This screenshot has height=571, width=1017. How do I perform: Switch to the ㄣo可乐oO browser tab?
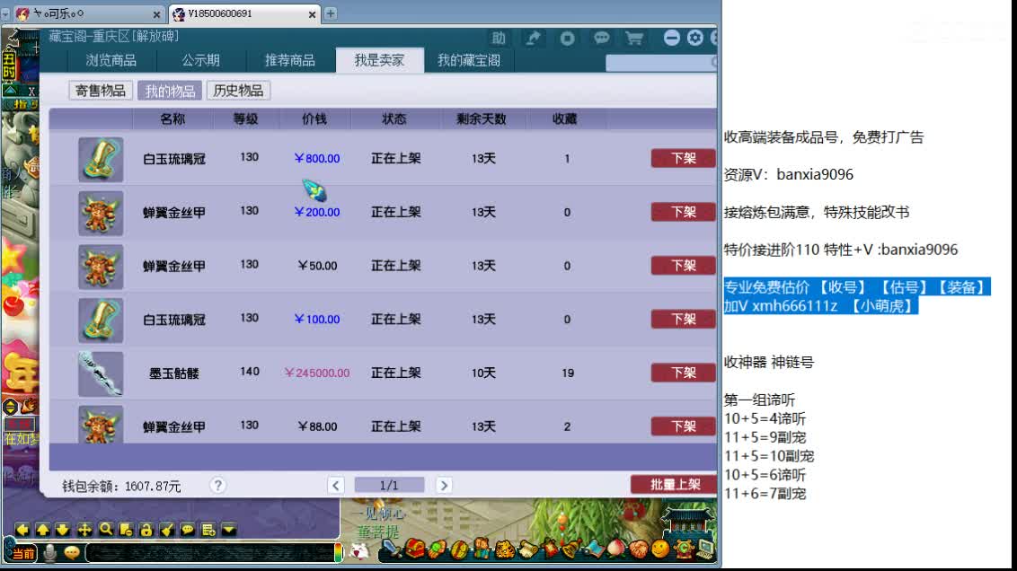87,13
